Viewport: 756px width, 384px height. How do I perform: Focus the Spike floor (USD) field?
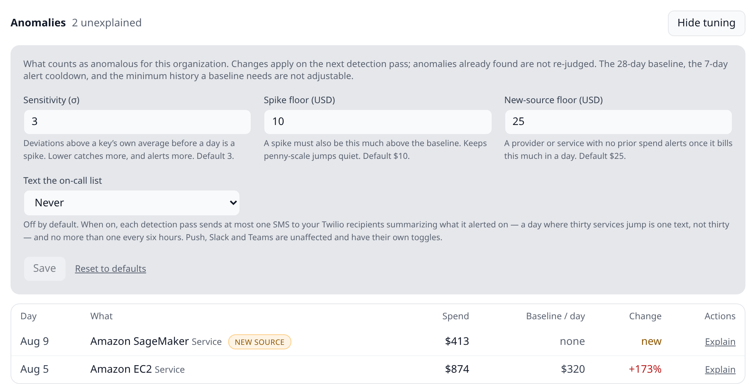[x=378, y=122]
